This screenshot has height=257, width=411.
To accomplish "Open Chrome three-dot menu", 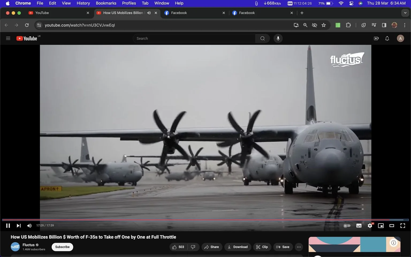I will click(x=405, y=25).
